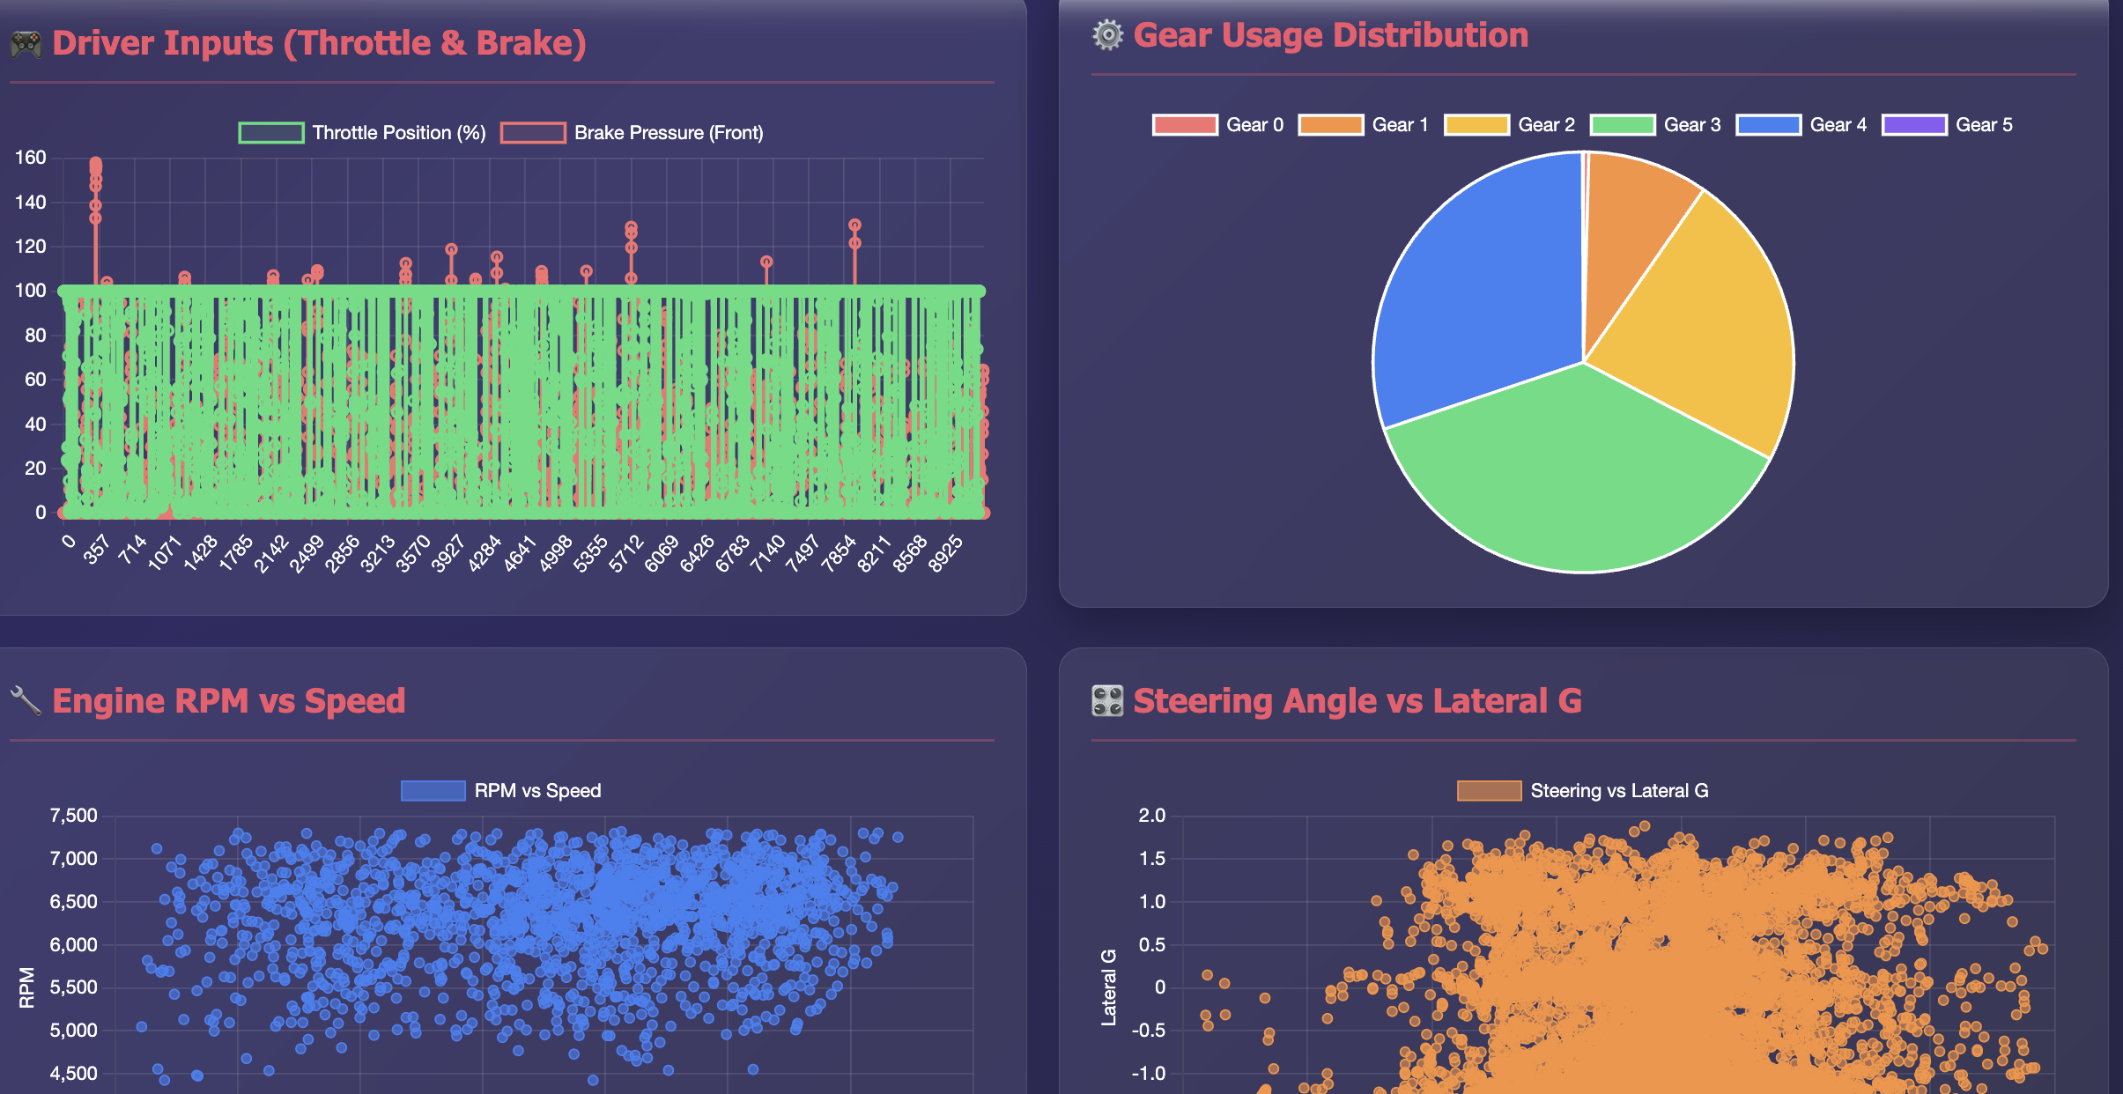This screenshot has height=1094, width=2123.
Task: Click the gear icon beside Gear Usage Distribution
Action: 1107,35
